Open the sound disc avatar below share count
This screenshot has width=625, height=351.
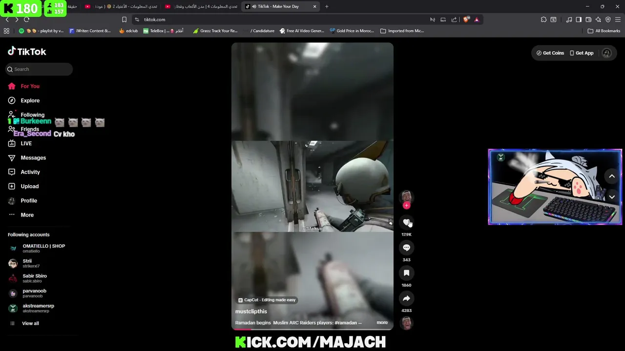tap(406, 323)
